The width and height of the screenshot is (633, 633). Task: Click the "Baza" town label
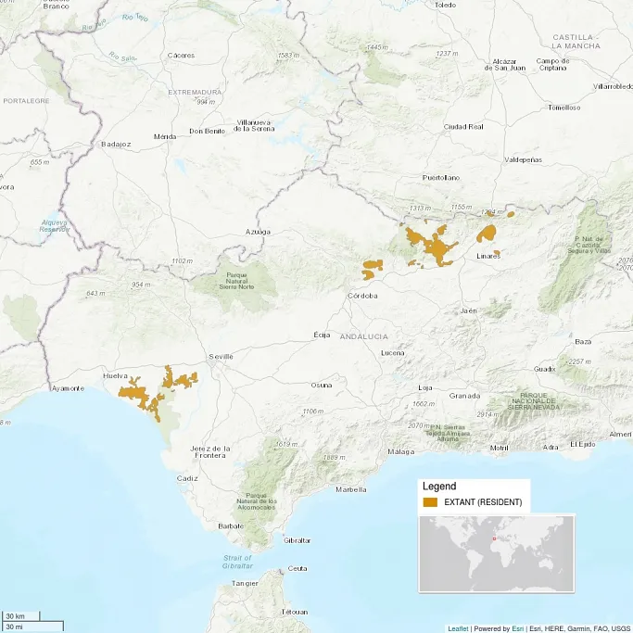coord(583,342)
